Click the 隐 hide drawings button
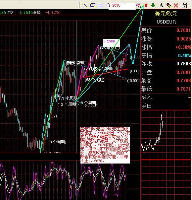 click(184, 5)
